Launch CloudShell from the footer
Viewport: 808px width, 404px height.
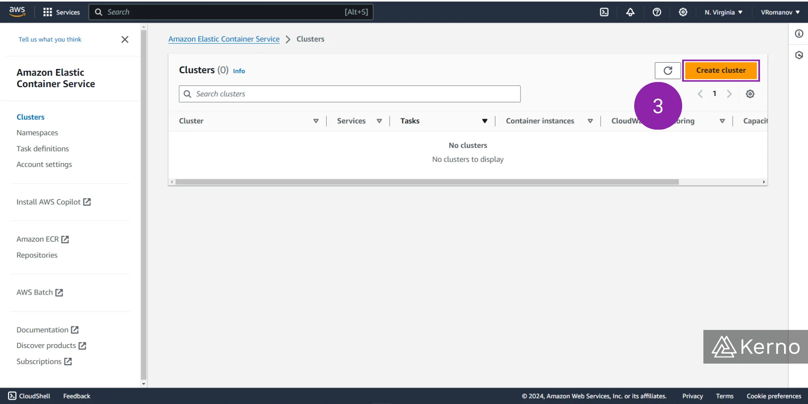point(29,396)
